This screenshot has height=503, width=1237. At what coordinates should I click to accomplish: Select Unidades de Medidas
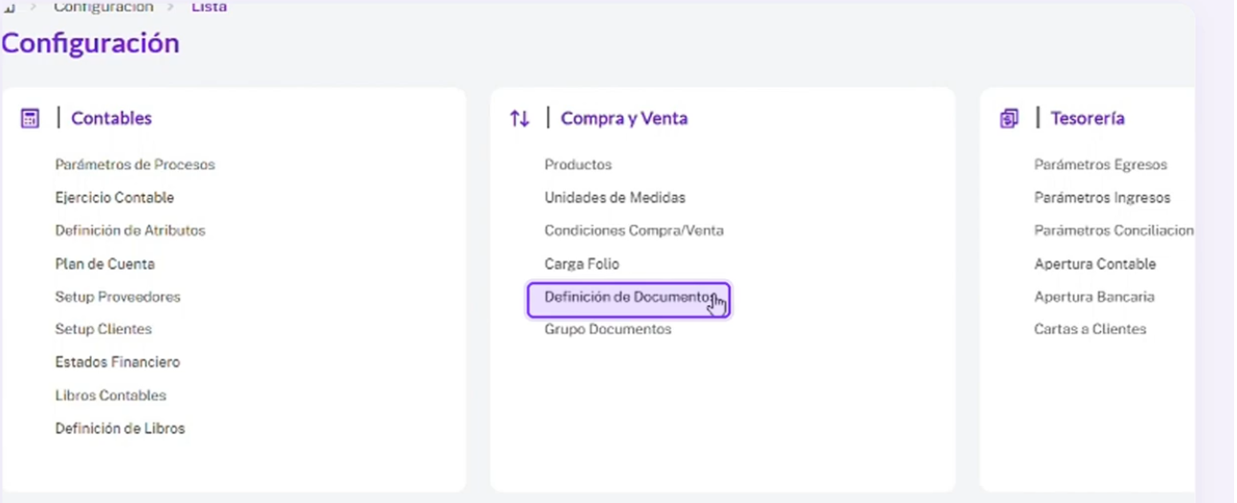(615, 198)
